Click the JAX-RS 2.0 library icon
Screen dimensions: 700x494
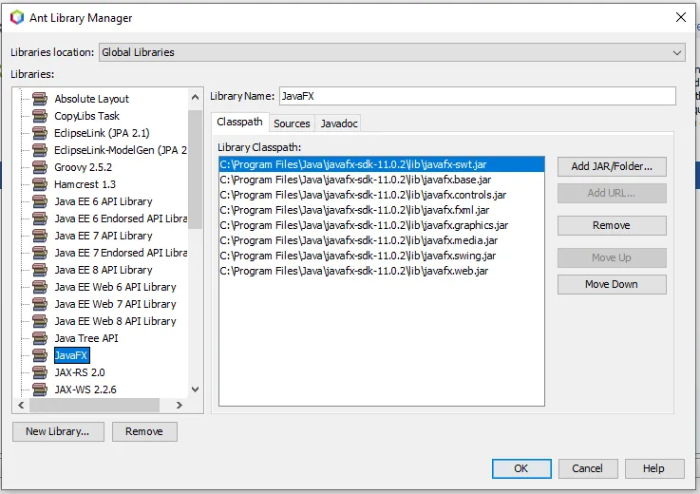tap(40, 372)
